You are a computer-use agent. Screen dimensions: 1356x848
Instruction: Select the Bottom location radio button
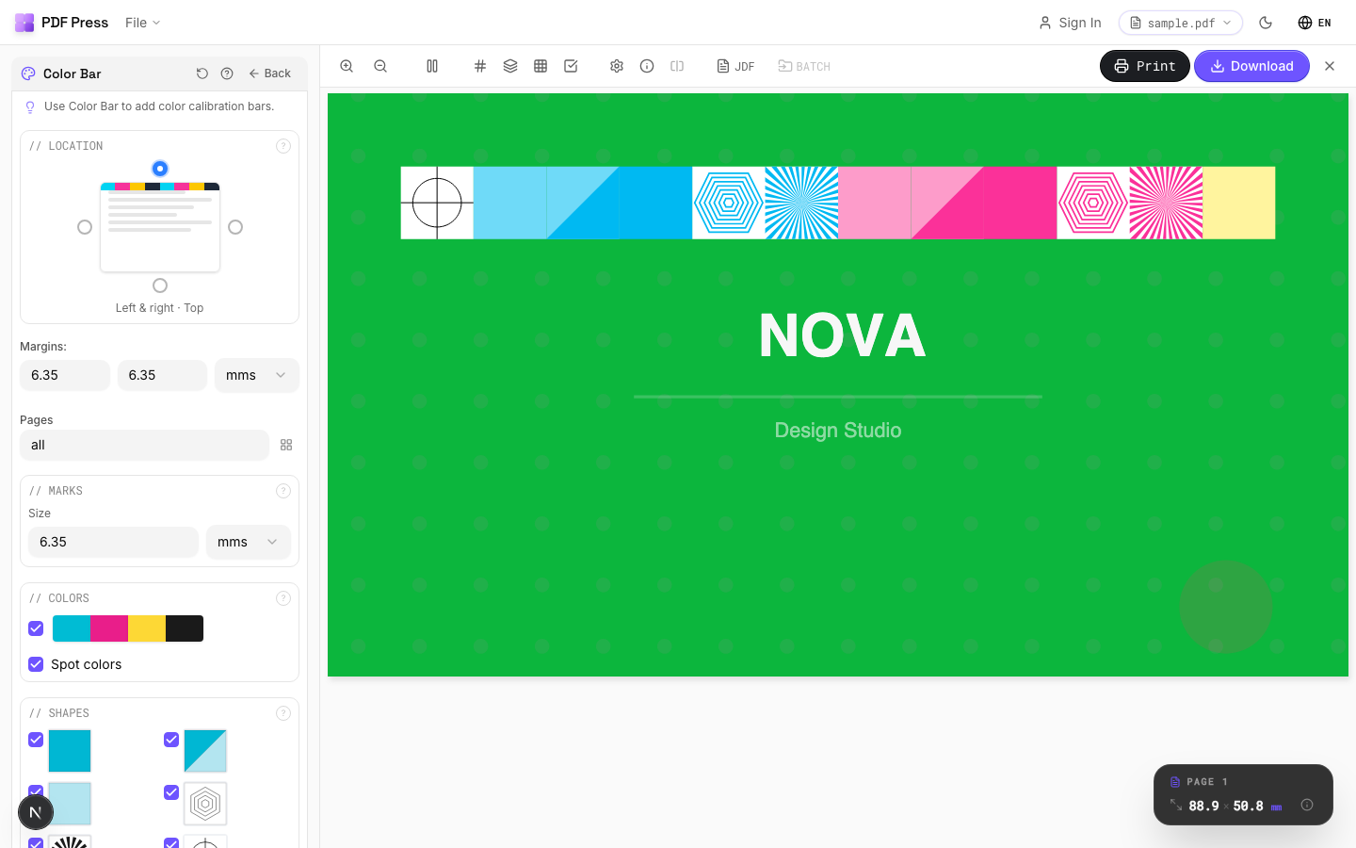click(x=160, y=285)
